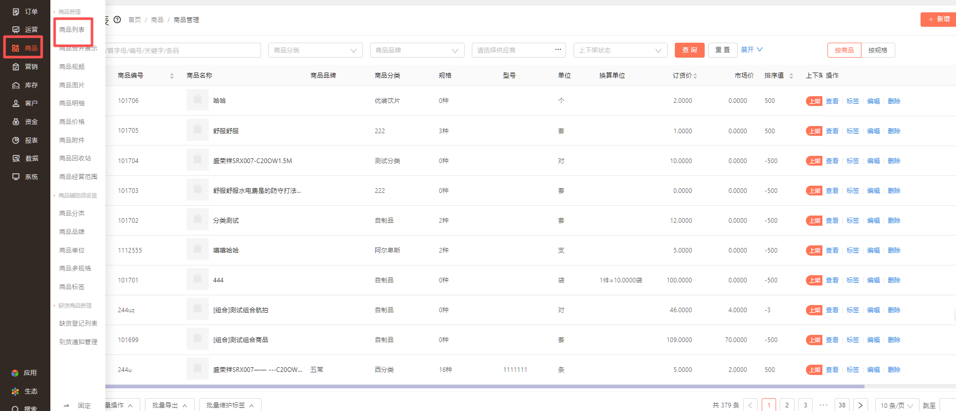Screen dimensions: 956x411
Task: Open the 客户 customers sidebar icon
Action: (16, 103)
